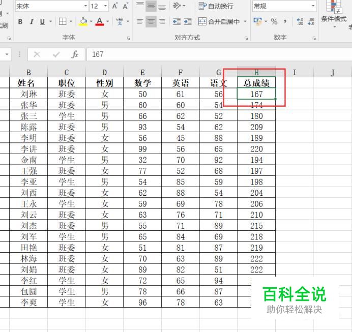
Task: Expand borders dropdown arrow
Action: [71, 22]
